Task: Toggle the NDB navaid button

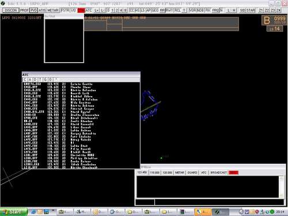Action: coord(200,10)
